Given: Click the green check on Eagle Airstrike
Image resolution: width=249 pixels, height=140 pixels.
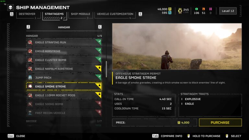Looking at the screenshot, I should 99,51.
